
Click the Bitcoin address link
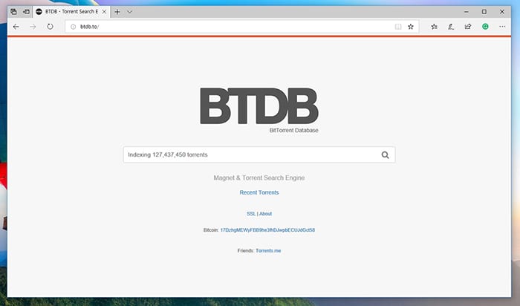[x=267, y=230]
